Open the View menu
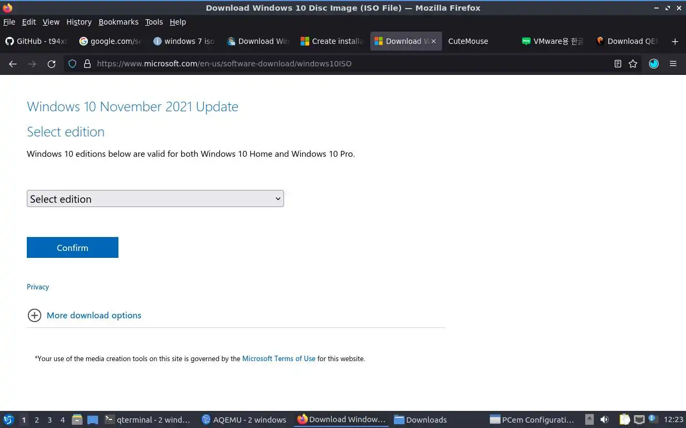 [x=51, y=22]
